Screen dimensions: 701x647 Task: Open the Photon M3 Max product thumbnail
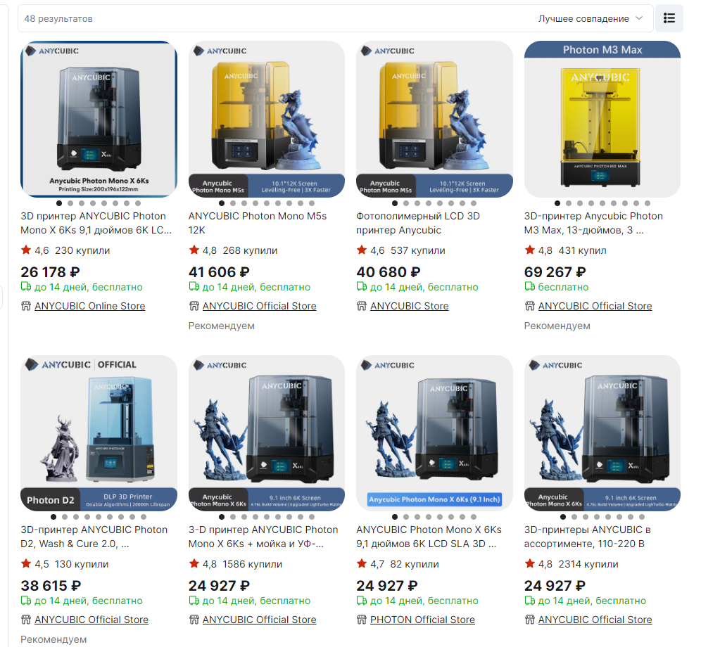pos(602,120)
